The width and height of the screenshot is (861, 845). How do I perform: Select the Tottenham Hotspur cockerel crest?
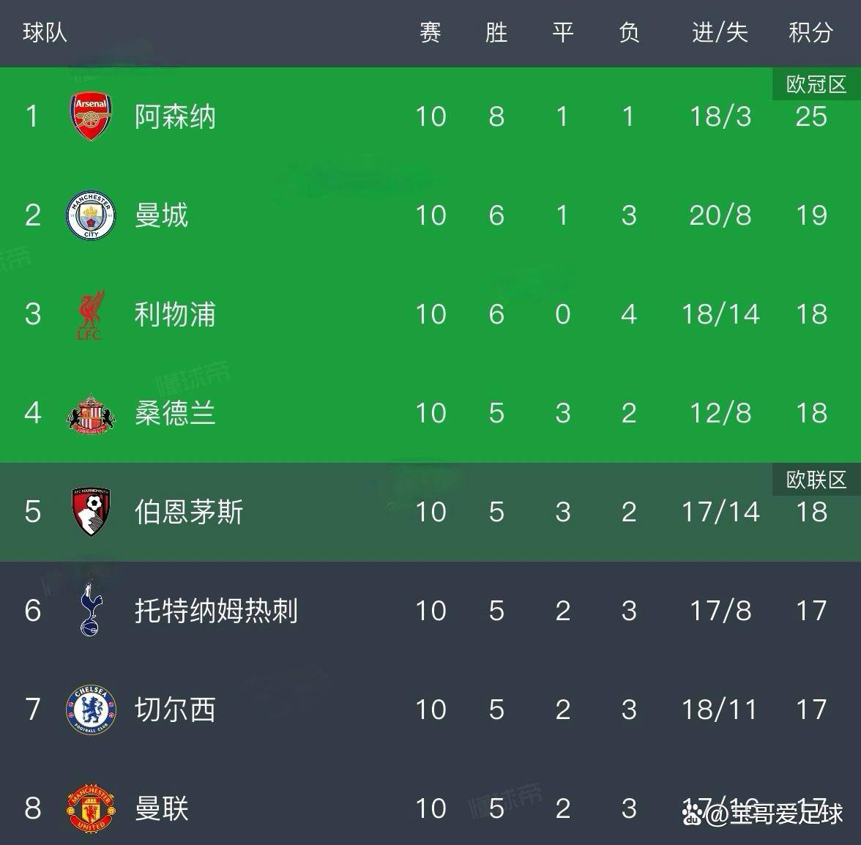point(91,610)
